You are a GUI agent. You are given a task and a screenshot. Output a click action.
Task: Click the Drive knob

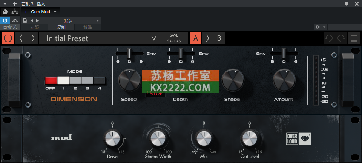[x=112, y=138]
